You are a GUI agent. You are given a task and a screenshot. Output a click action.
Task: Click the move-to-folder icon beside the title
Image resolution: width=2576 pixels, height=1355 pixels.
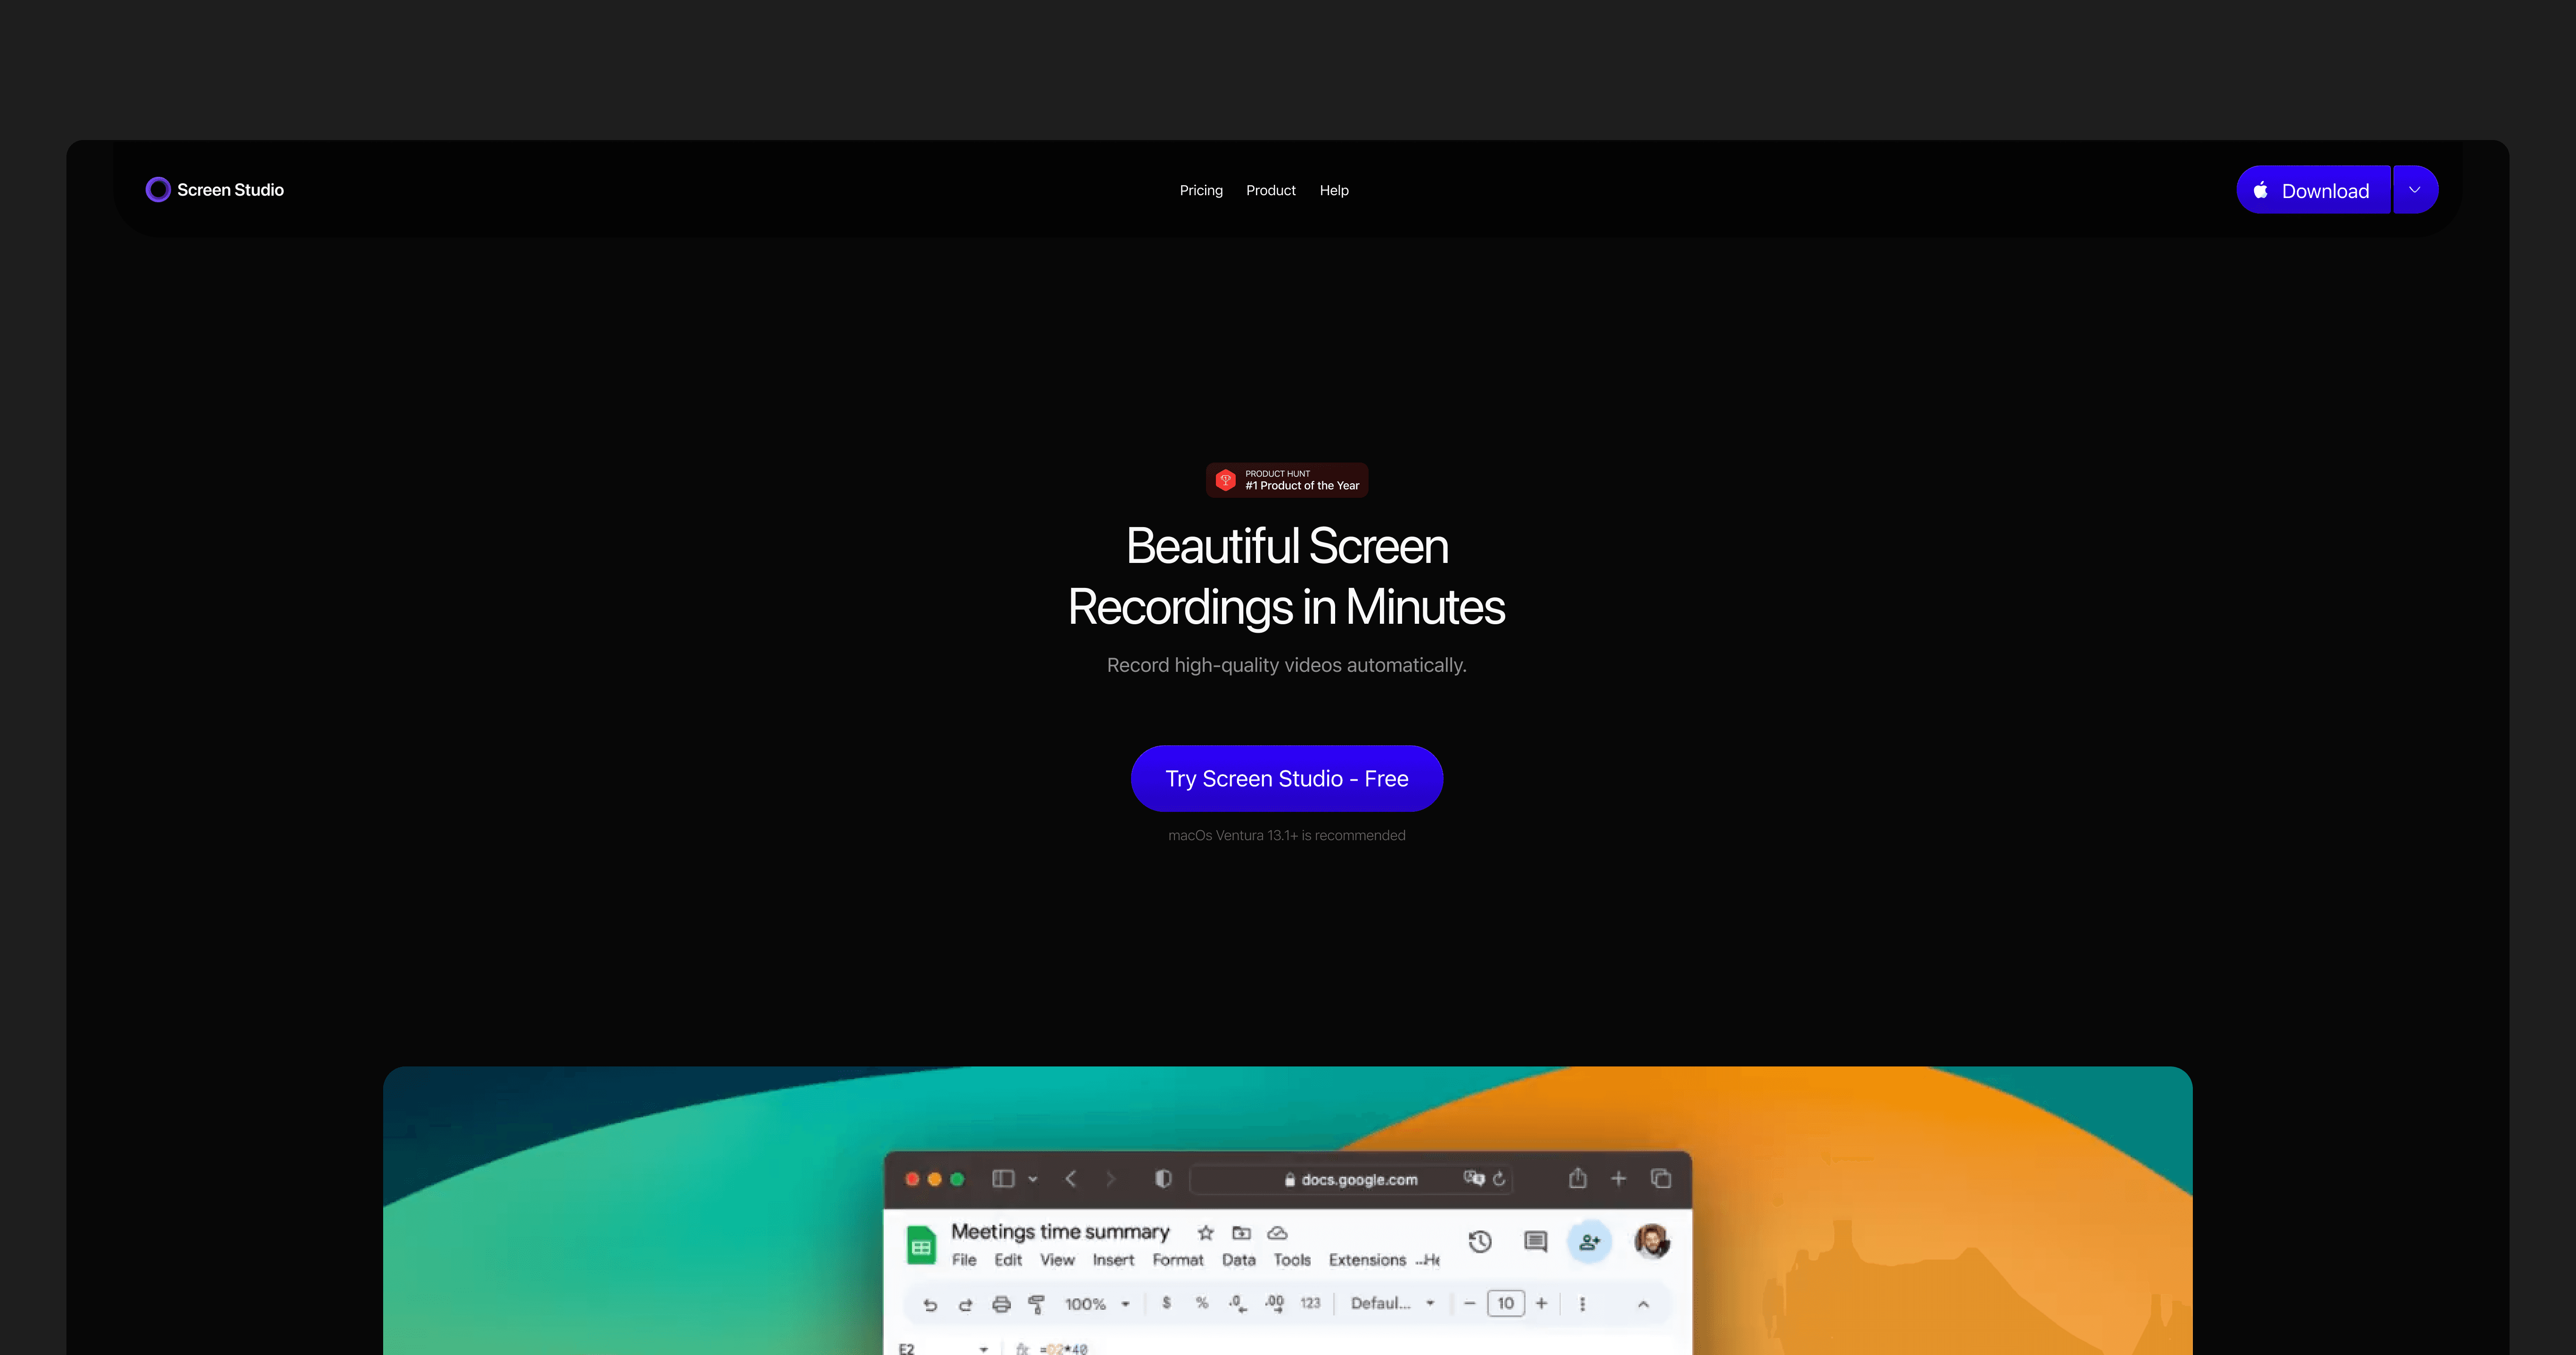coord(1242,1233)
